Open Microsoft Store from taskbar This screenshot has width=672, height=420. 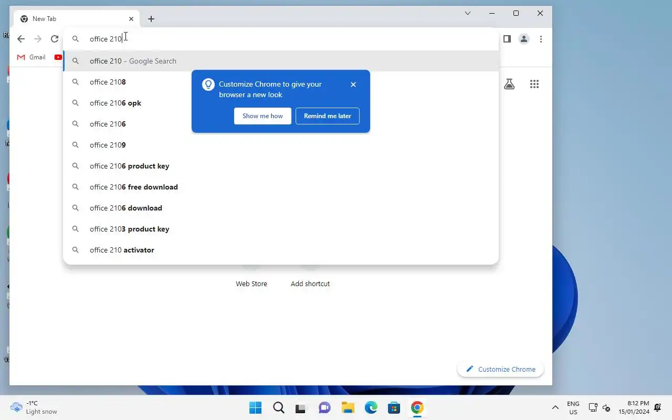[x=394, y=408]
